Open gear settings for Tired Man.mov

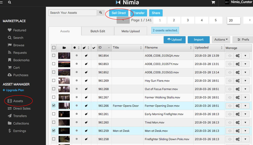[x=238, y=122]
